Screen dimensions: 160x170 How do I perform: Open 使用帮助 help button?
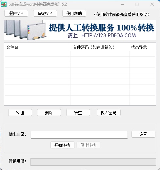[x=74, y=13]
